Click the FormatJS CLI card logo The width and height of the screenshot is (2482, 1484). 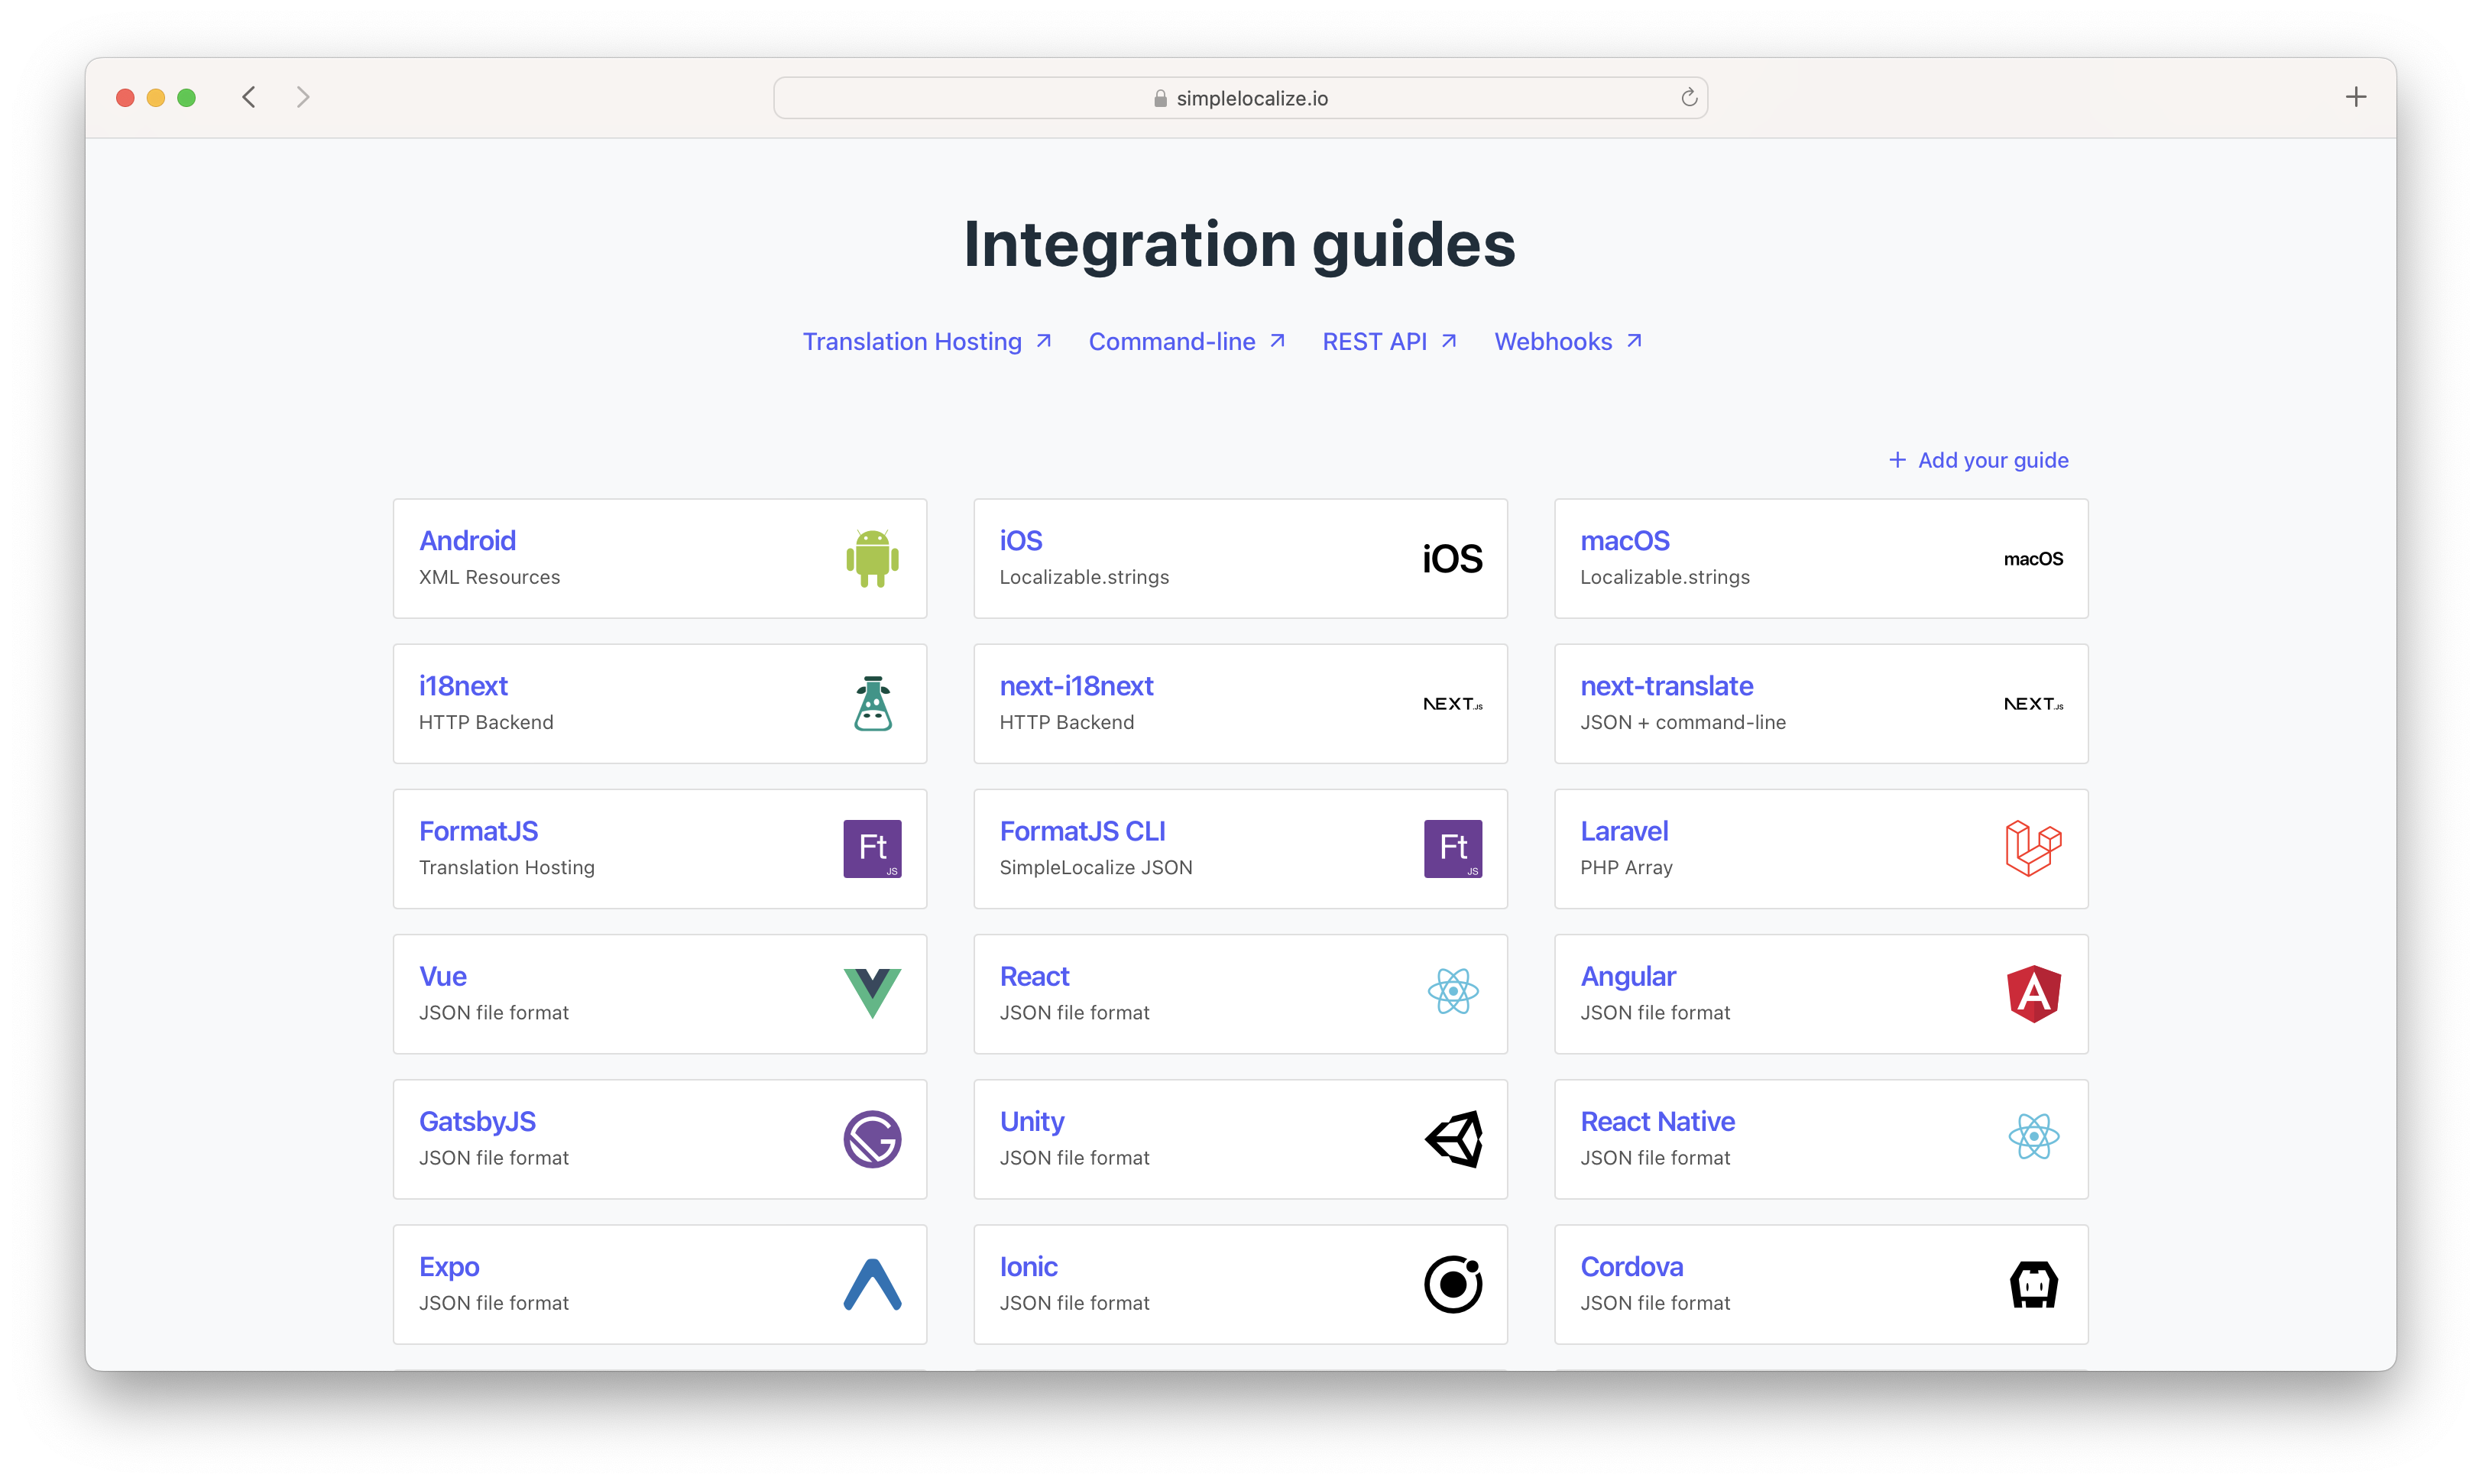coord(1452,849)
